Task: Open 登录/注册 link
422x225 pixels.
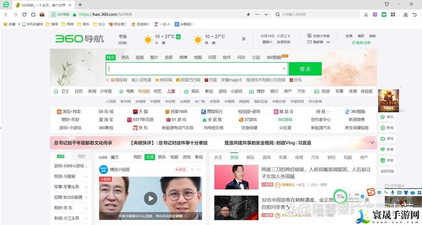Action: pyautogui.click(x=361, y=43)
